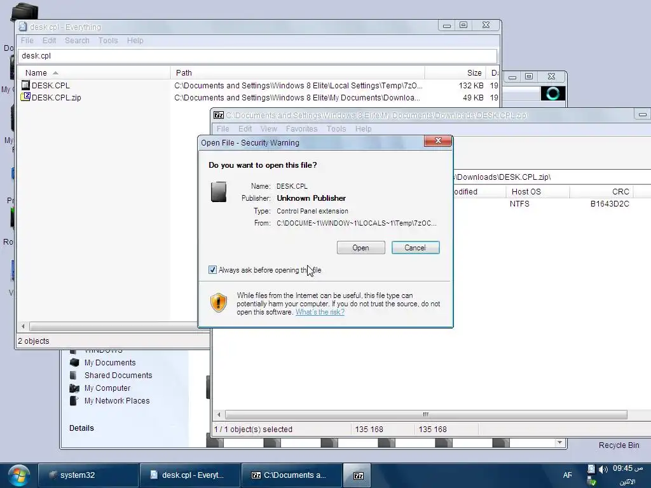Open the Recycle Bin on desktop
This screenshot has width=651, height=488.
click(619, 445)
